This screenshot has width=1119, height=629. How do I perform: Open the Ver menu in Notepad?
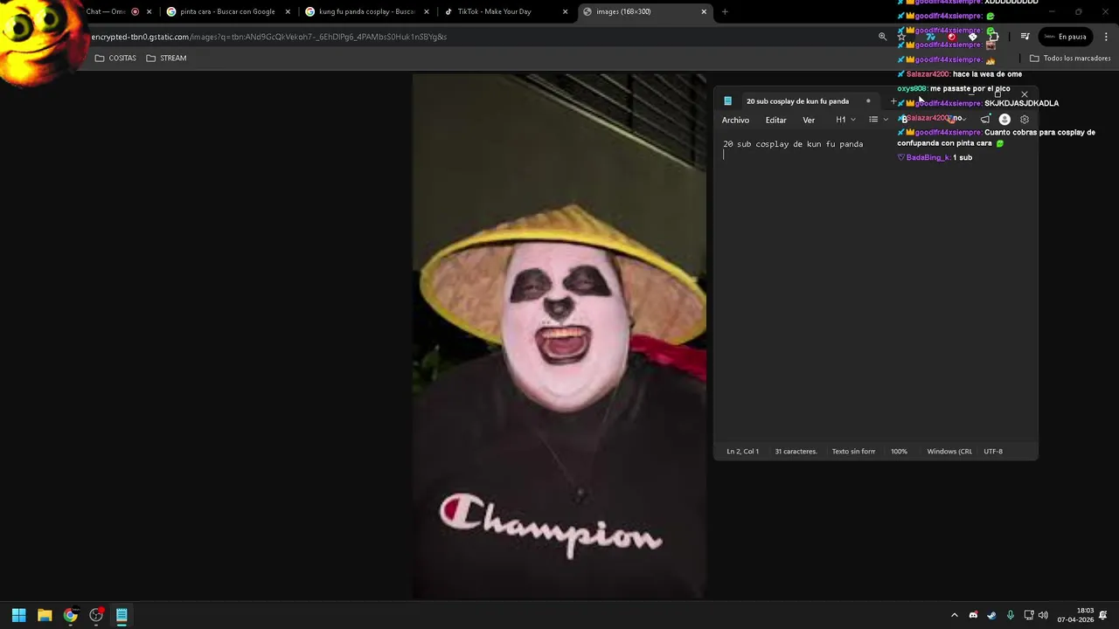[809, 120]
